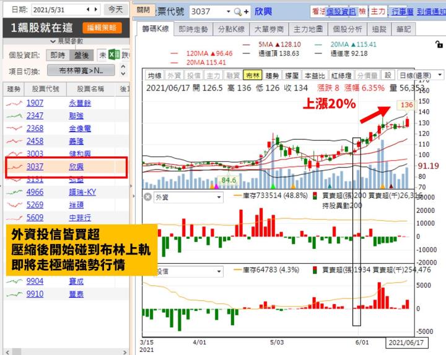446x355 pixels.
Task: Switch to the 追蹤 tab
Action: click(379, 29)
